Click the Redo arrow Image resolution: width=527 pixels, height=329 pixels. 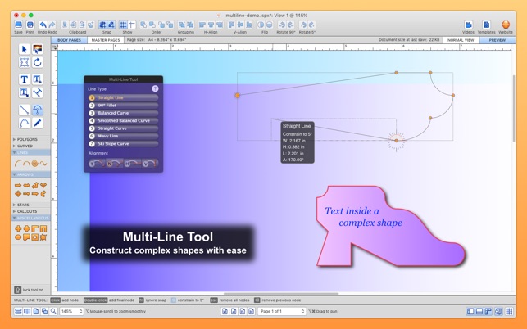(52, 25)
